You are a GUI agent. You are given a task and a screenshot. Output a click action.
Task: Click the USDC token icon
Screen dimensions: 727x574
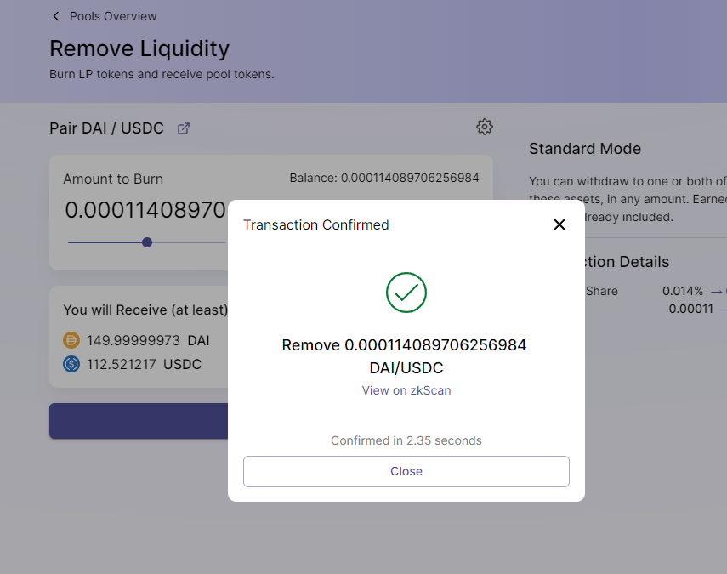[71, 364]
